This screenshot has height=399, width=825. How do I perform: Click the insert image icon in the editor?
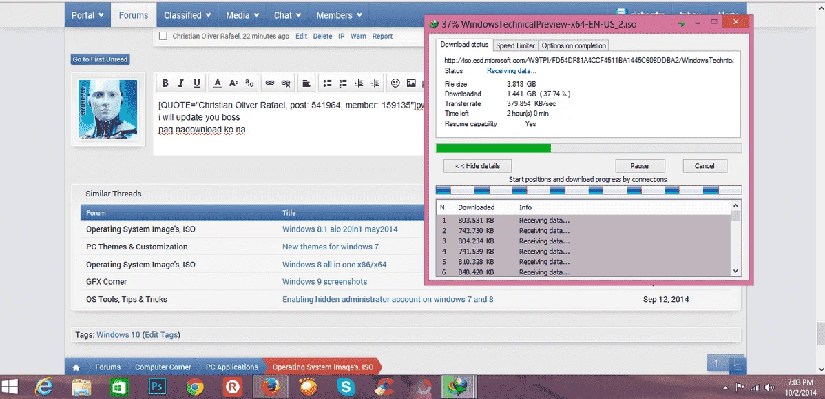[x=411, y=83]
